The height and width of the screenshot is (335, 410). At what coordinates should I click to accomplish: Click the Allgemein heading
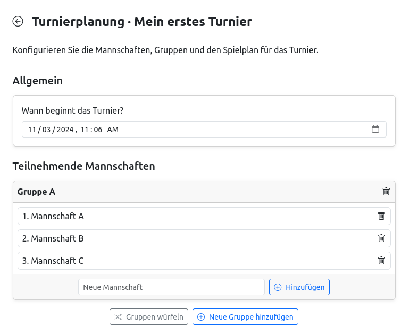38,81
